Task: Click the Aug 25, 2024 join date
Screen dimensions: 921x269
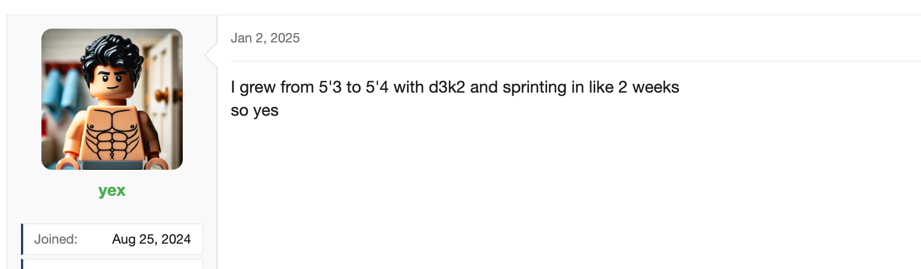Action: pyautogui.click(x=151, y=239)
